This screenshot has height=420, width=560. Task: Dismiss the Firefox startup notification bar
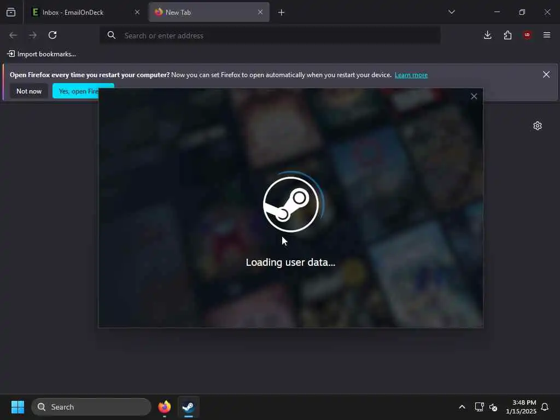[x=546, y=74]
